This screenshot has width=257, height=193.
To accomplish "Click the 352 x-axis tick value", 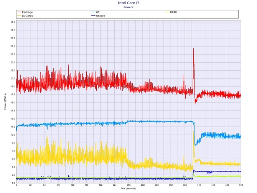I will tap(171, 185).
